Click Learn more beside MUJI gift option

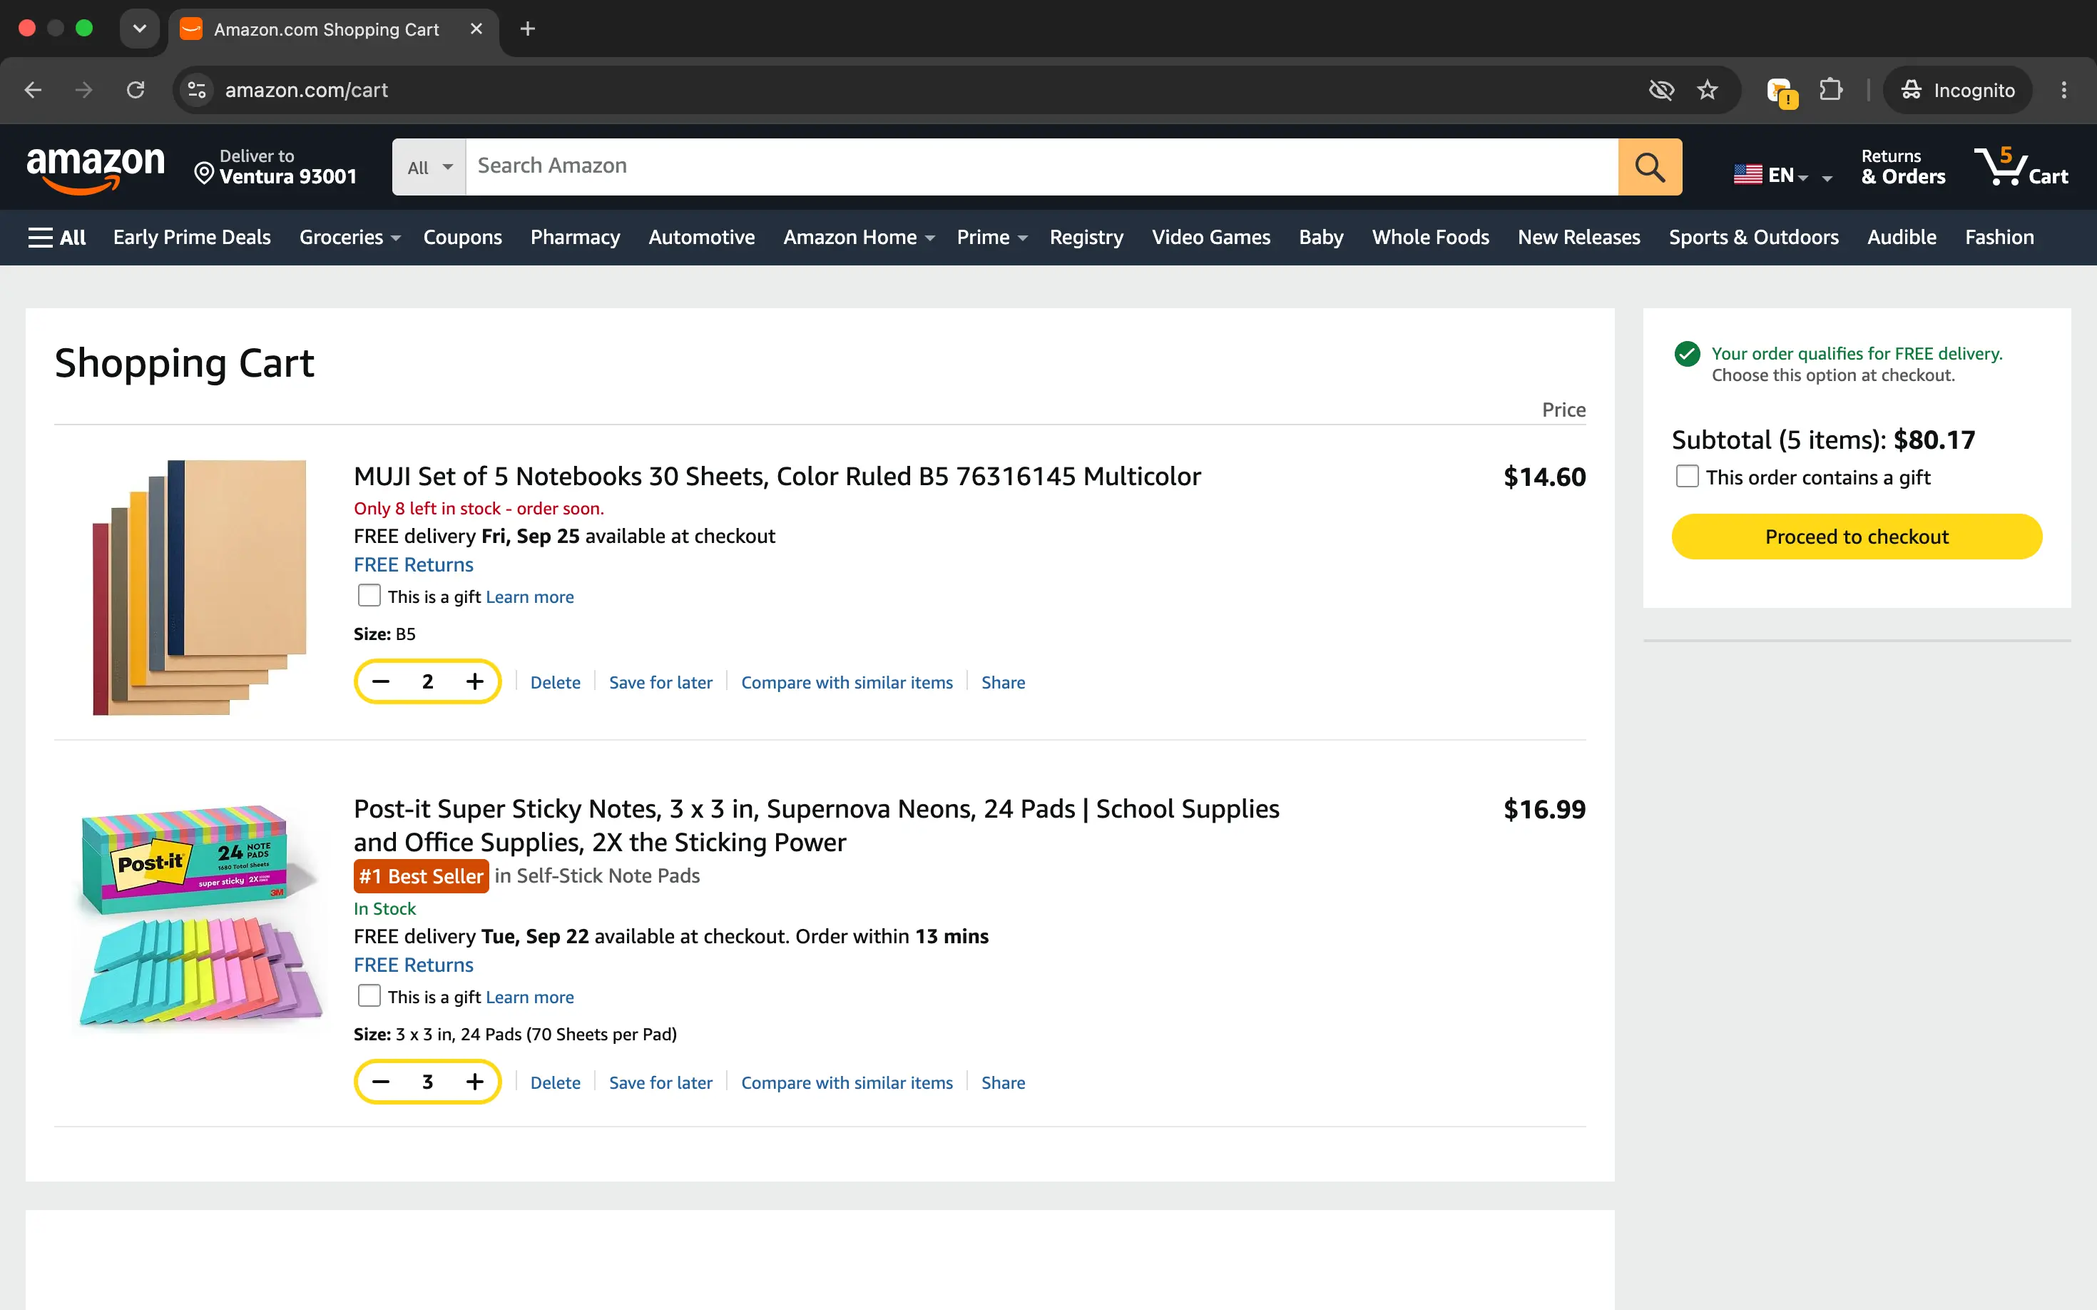click(x=529, y=597)
